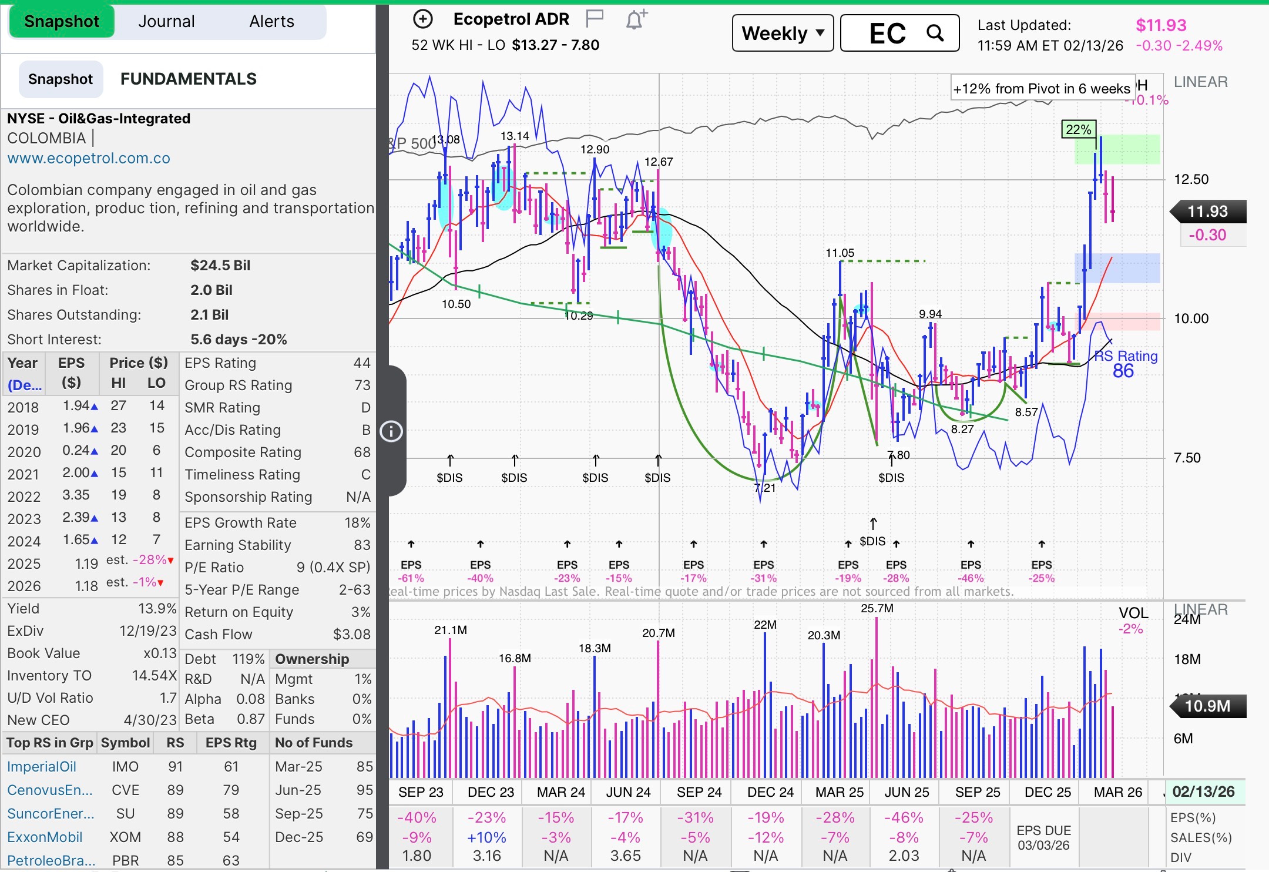Click green 22% profit label on chart

click(1078, 129)
